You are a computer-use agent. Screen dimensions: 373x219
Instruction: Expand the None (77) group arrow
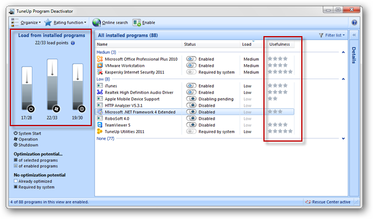coord(343,139)
